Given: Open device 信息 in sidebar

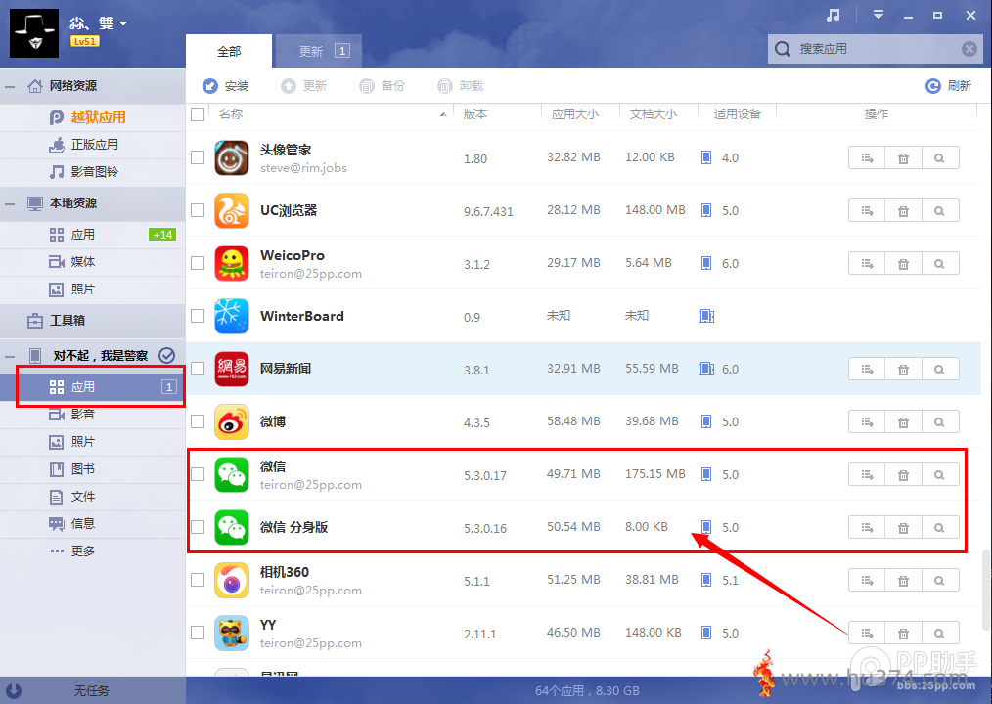Looking at the screenshot, I should pyautogui.click(x=92, y=524).
